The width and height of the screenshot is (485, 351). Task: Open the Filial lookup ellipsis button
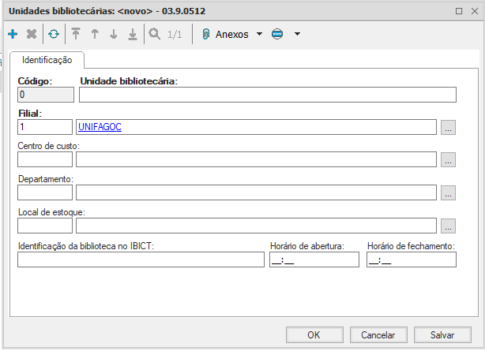(x=448, y=127)
